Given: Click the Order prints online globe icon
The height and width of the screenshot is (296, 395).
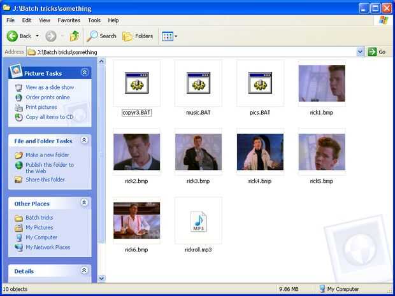Looking at the screenshot, I should click(x=19, y=97).
